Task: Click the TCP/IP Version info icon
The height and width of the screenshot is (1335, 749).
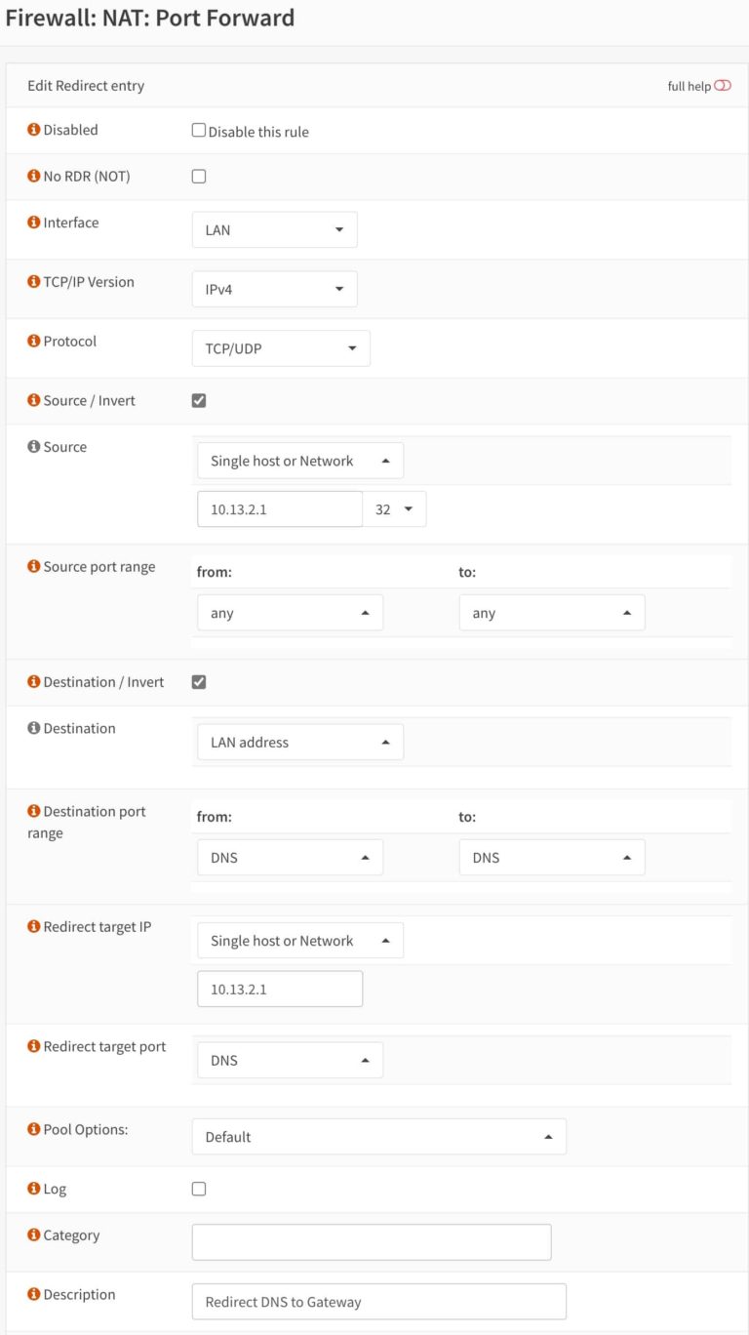Action: [x=33, y=281]
